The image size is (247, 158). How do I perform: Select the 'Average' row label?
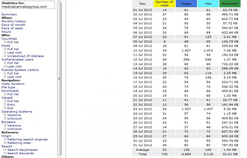[142, 150]
